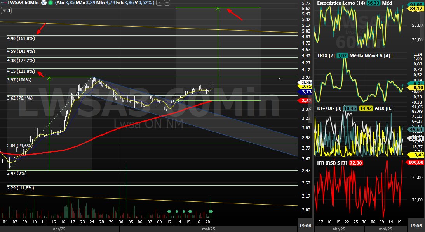
Task: Click the 49,64 DI axis value tag
Action: (416, 129)
